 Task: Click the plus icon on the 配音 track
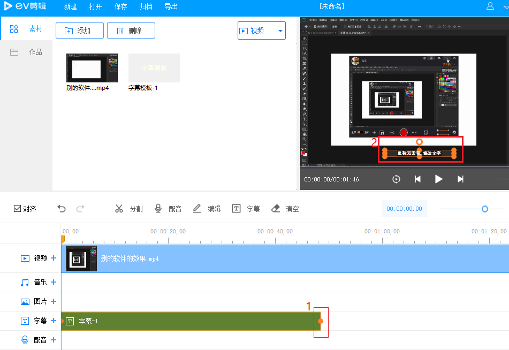(54, 339)
